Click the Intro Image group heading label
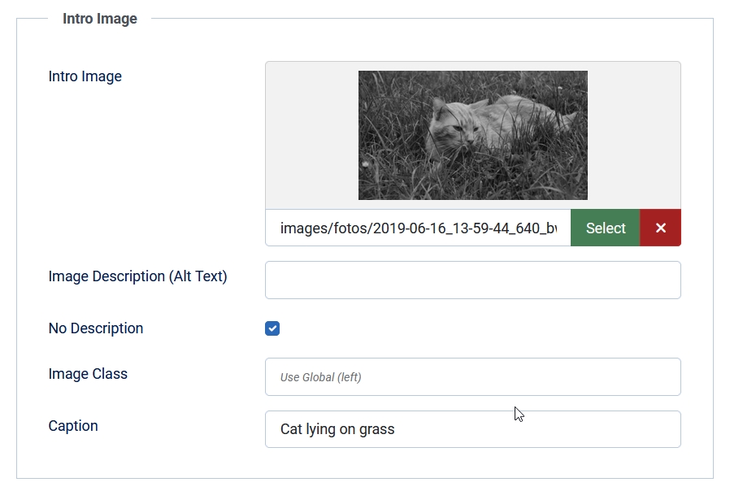 click(x=99, y=18)
